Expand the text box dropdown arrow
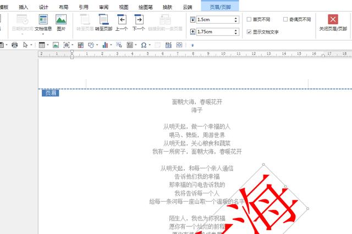 tap(136, 45)
